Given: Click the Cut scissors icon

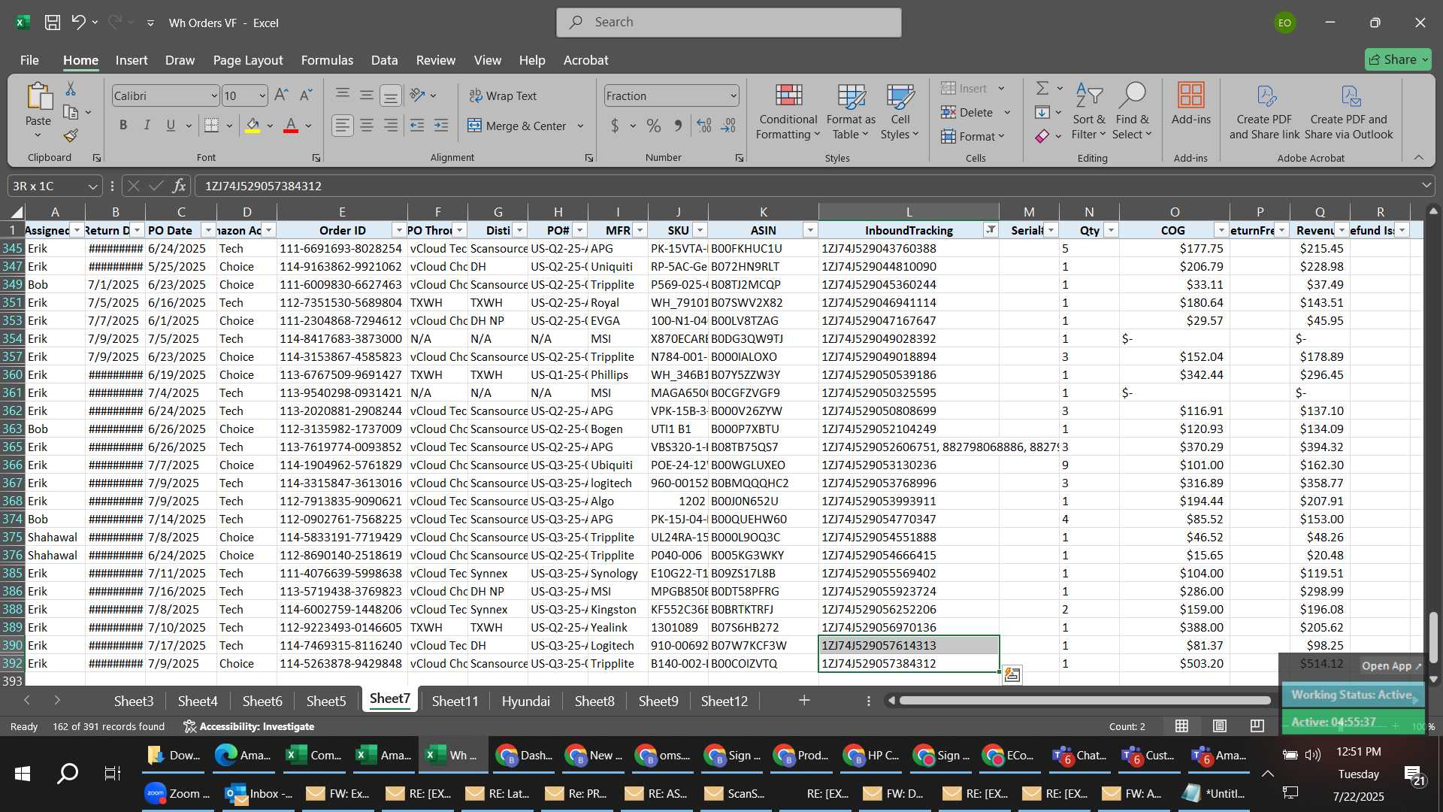Looking at the screenshot, I should [71, 89].
